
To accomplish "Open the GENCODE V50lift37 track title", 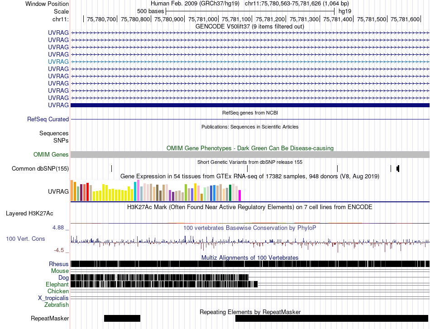I will click(249, 27).
